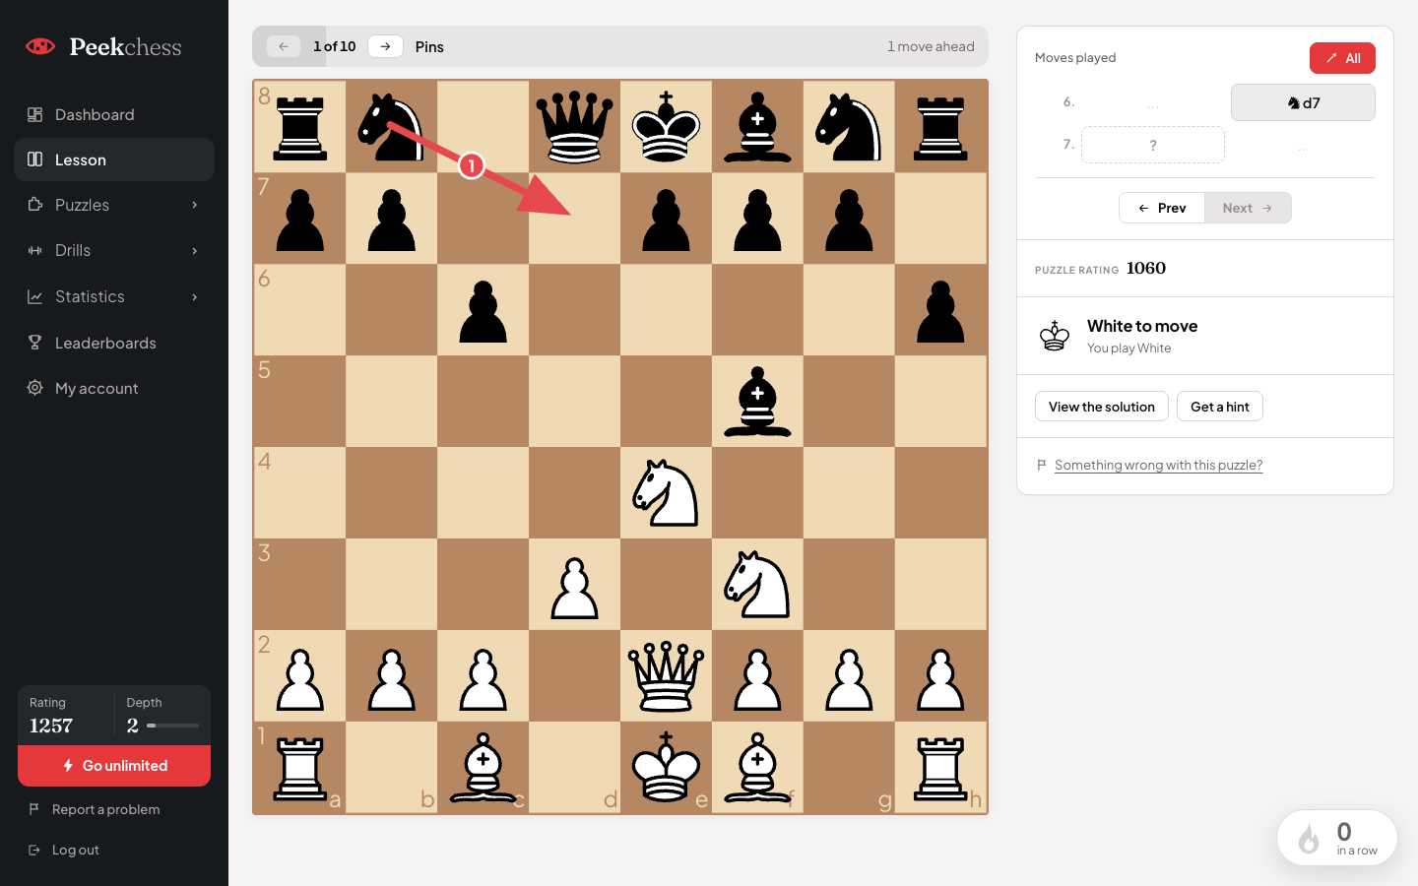Screen dimensions: 1418x886
Task: Expand the Drills chevron
Action: [195, 251]
